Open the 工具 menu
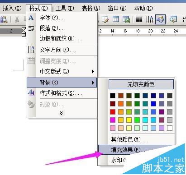The width and height of the screenshot is (186, 175). 65,8
